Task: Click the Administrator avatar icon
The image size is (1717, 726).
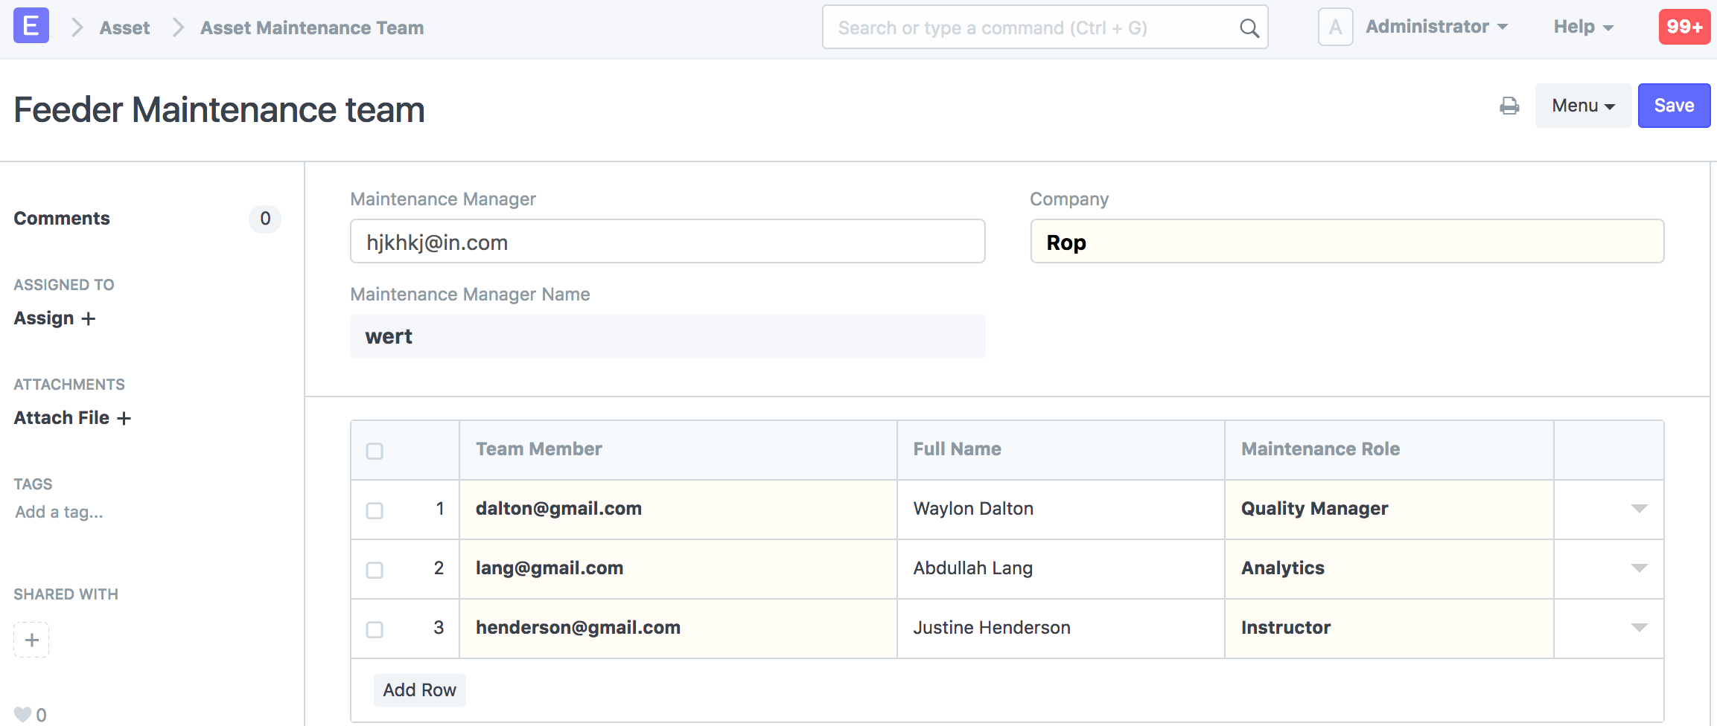Action: point(1335,28)
